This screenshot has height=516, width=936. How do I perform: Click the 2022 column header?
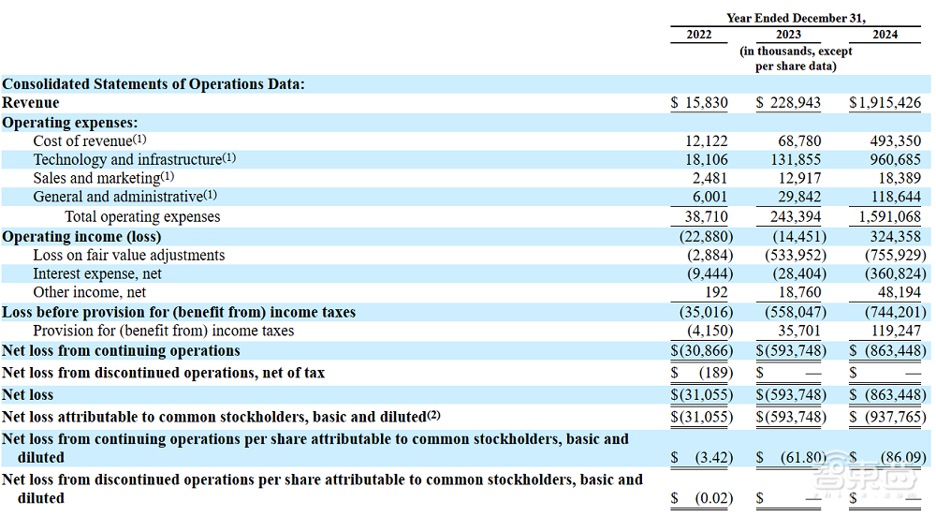coord(698,35)
